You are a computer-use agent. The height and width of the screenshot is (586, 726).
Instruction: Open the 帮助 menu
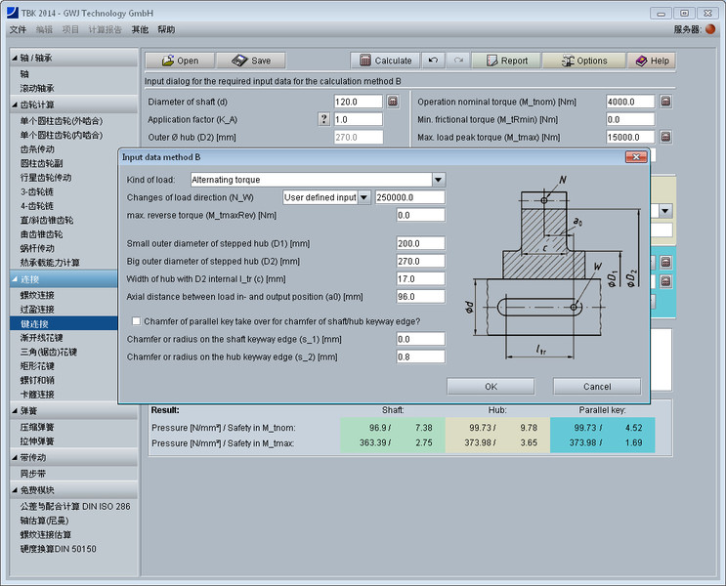point(166,30)
